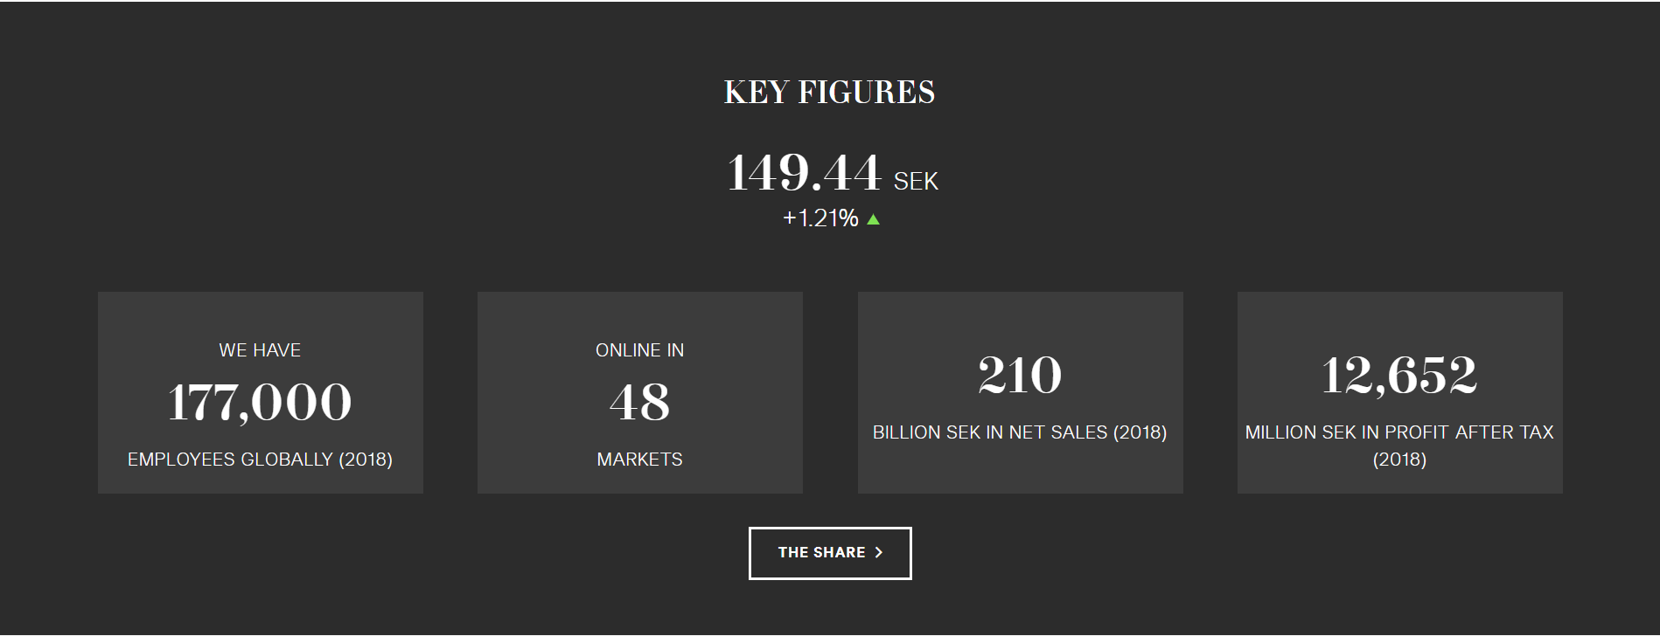Viewport: 1660px width, 636px height.
Task: Click Employees Globally (2018) text
Action: 260,460
